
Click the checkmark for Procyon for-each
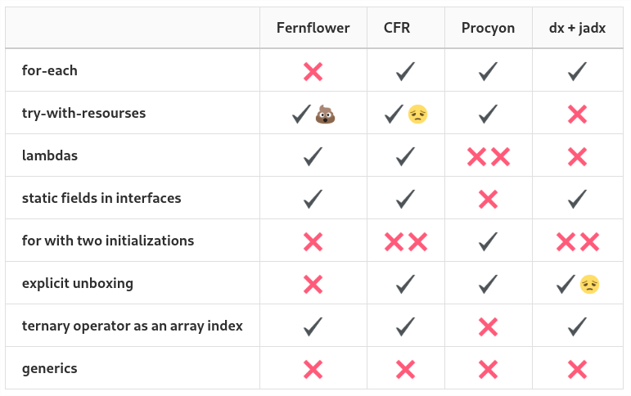click(x=488, y=71)
